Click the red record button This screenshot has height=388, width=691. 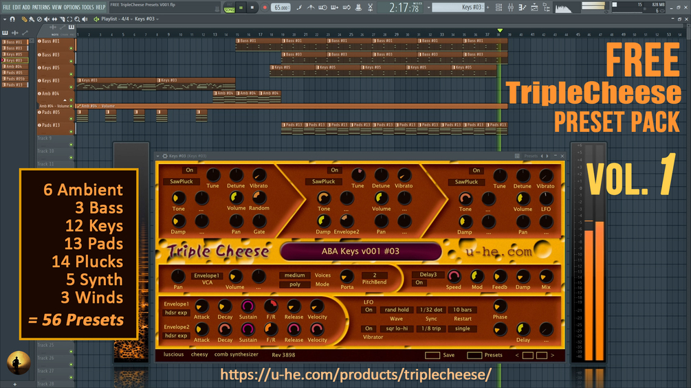pos(265,8)
